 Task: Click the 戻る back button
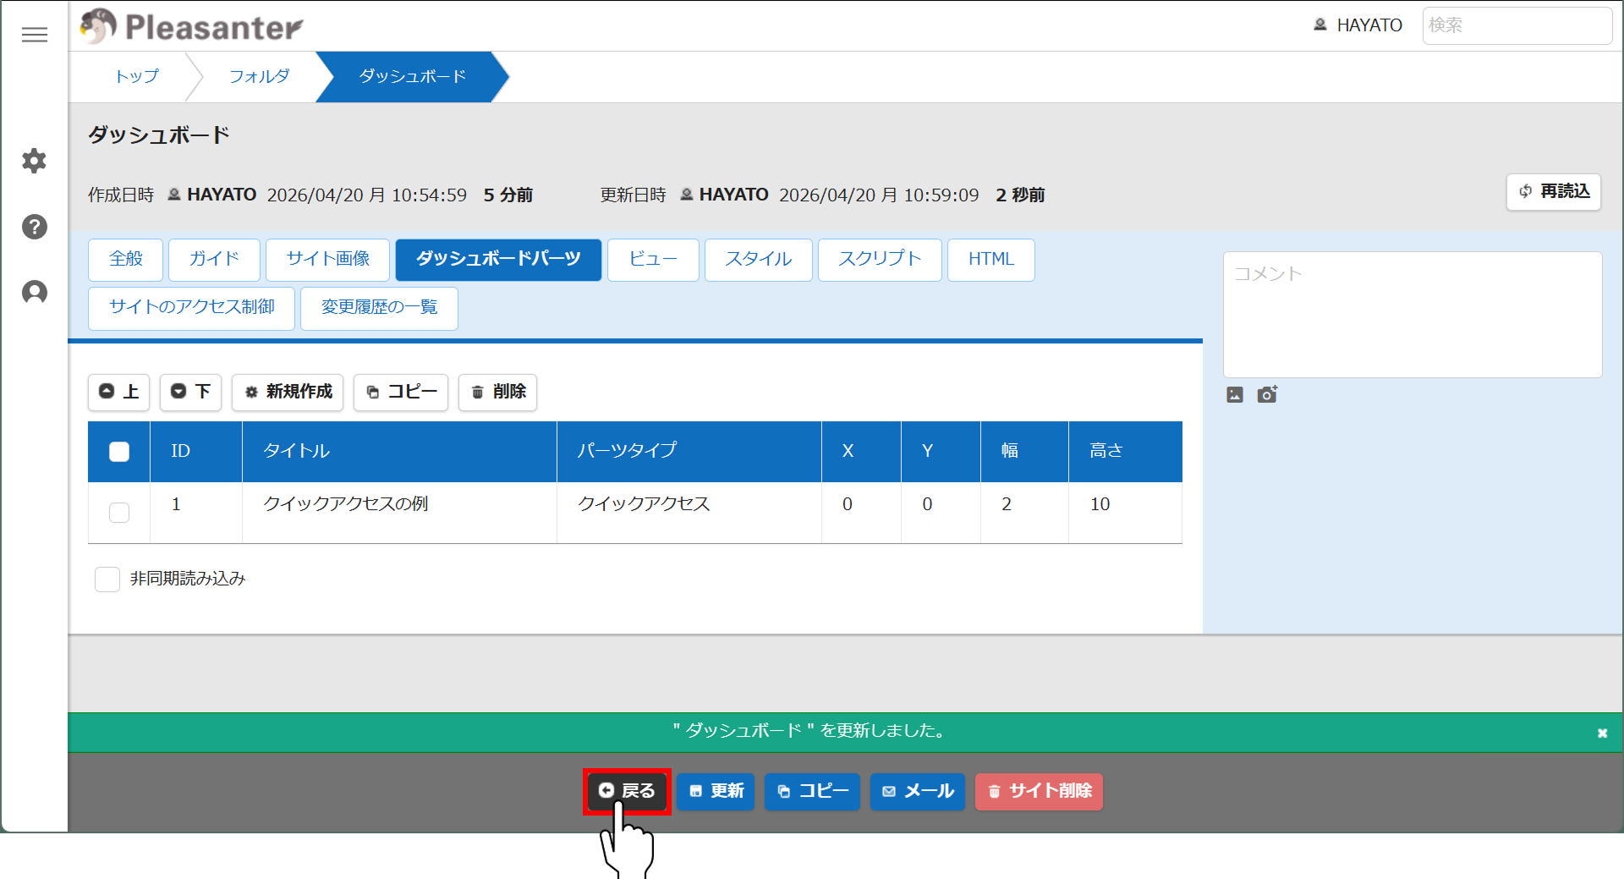tap(627, 791)
